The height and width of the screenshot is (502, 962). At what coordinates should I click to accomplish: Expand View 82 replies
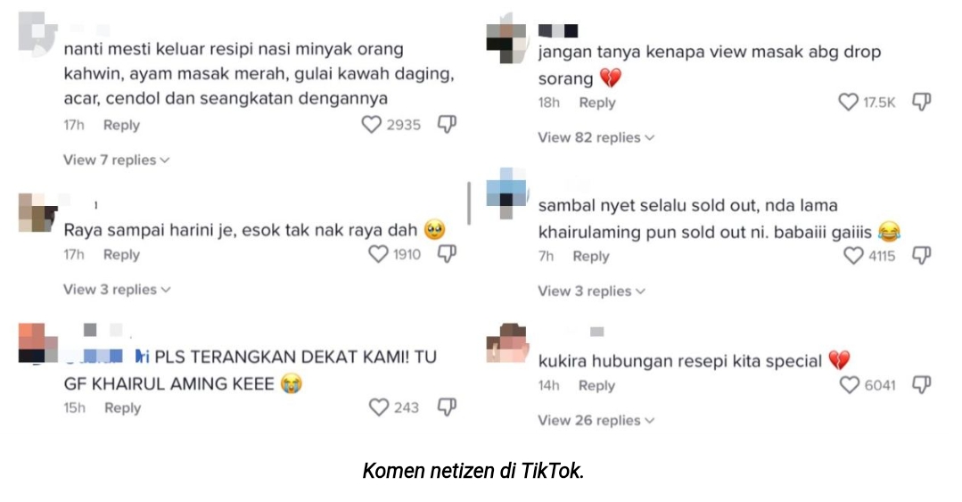click(x=596, y=137)
